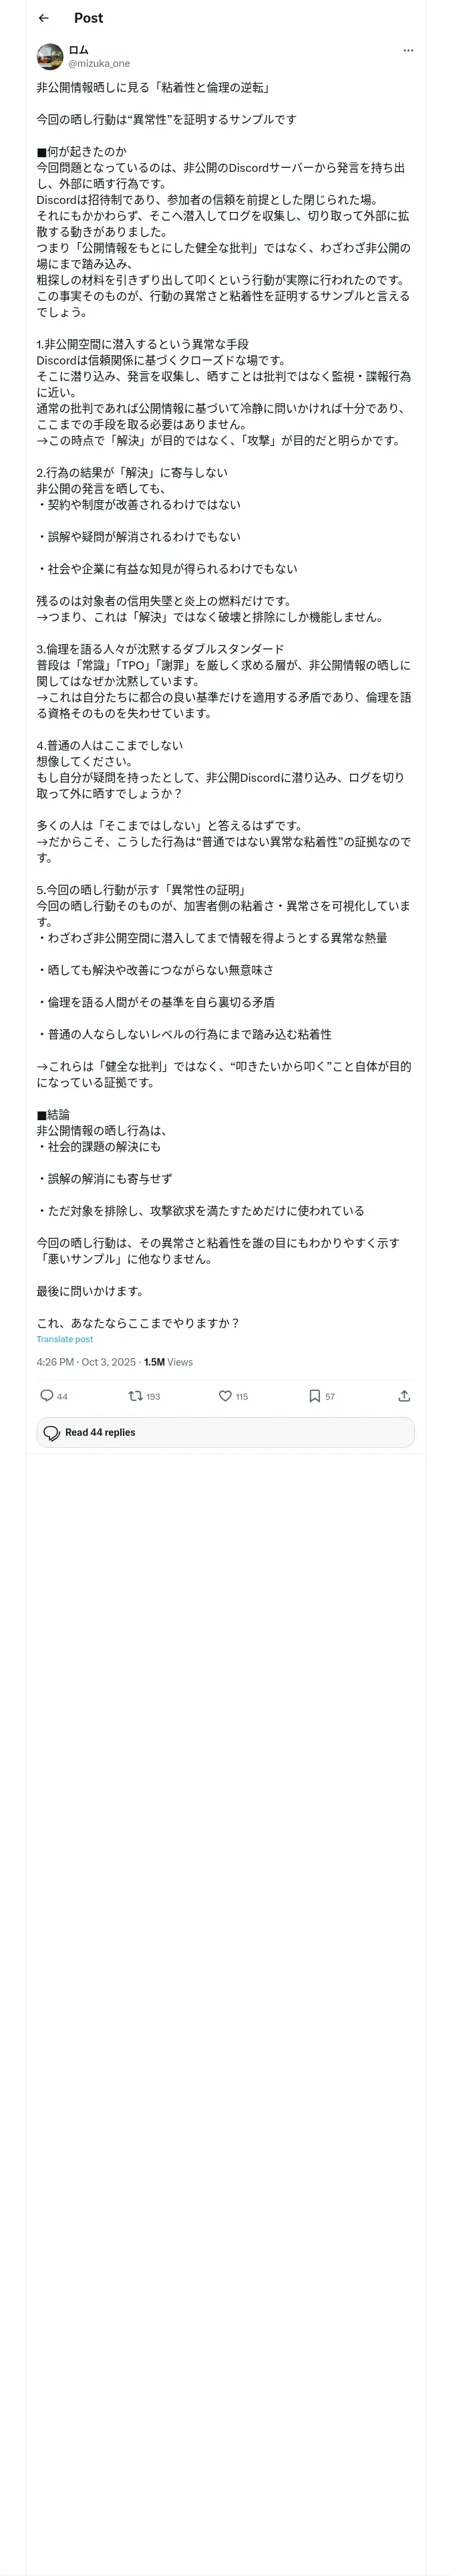Click the 1.5M Views count
Screen dimensions: 451x2576
[x=169, y=1361]
